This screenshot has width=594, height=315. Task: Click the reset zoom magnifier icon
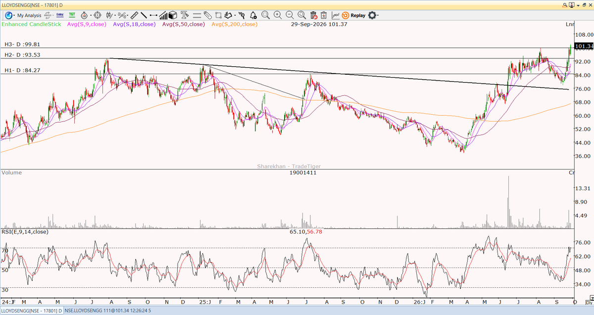coord(301,15)
